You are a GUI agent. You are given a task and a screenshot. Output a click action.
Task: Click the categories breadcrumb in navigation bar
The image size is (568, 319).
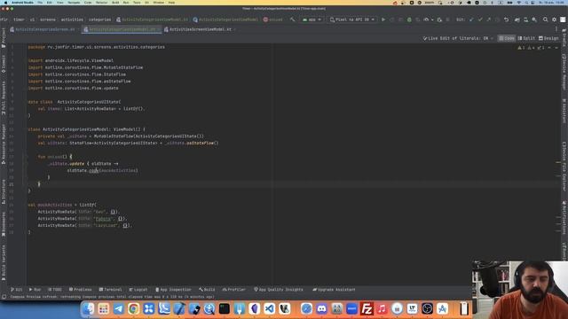[x=99, y=19]
